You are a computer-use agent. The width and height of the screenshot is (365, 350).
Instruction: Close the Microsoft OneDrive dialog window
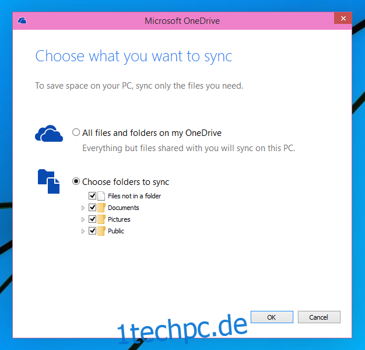click(x=343, y=18)
